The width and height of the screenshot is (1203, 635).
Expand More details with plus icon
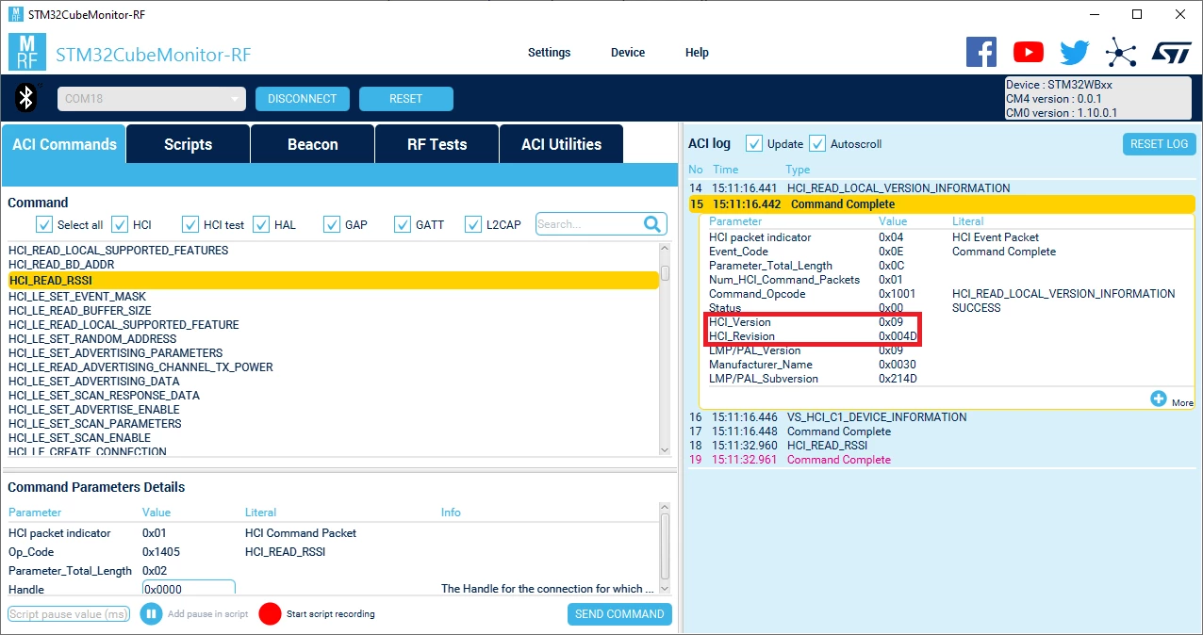coord(1159,399)
